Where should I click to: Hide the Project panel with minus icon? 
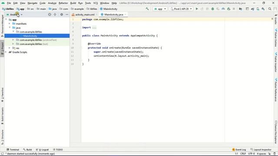(67, 14)
